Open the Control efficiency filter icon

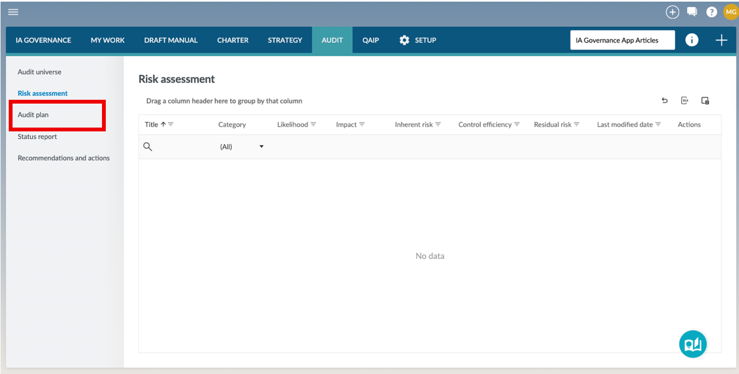point(517,124)
